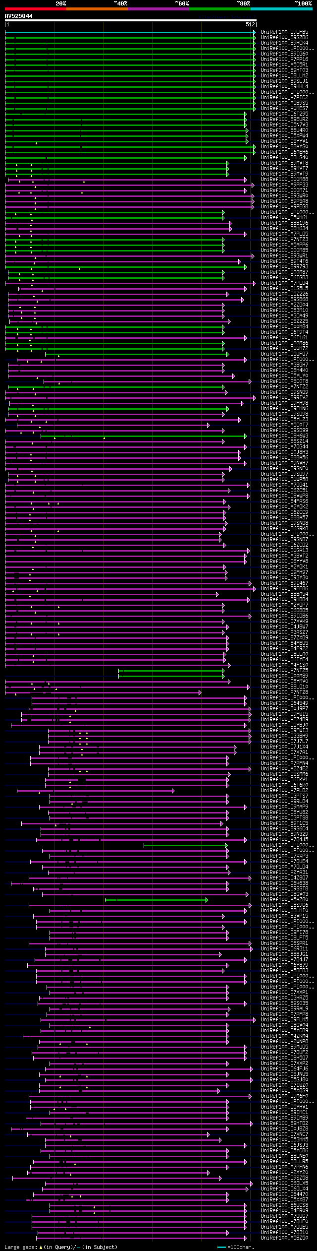Click hit label UniRef100_A4ZKM4

pyautogui.click(x=284, y=1036)
